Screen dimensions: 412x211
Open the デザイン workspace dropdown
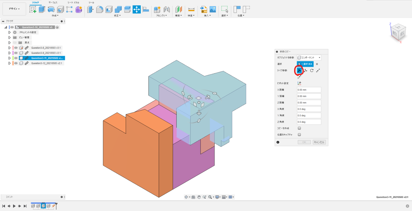click(14, 9)
